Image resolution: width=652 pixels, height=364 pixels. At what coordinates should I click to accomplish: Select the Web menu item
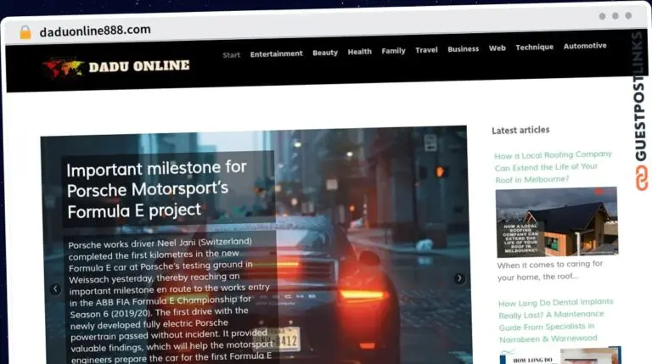(497, 48)
